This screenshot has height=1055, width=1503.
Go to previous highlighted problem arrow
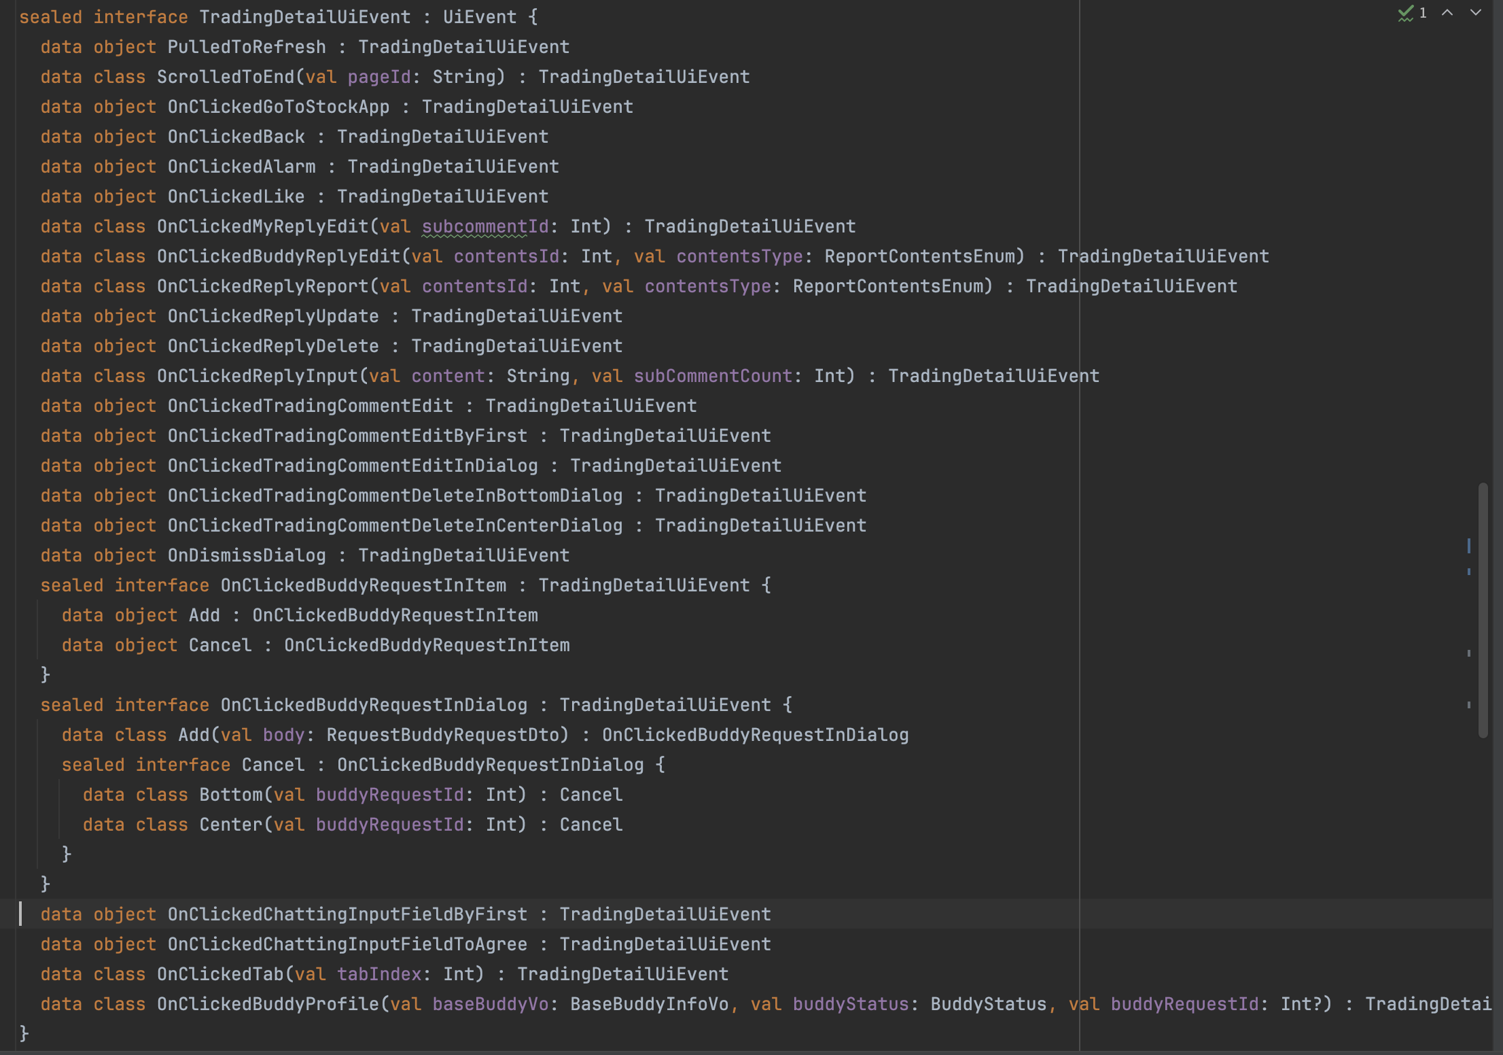(x=1447, y=13)
